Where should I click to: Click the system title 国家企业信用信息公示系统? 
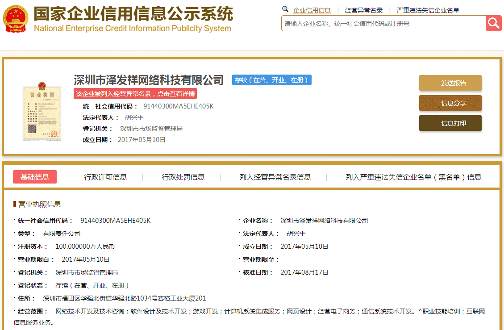tap(133, 13)
